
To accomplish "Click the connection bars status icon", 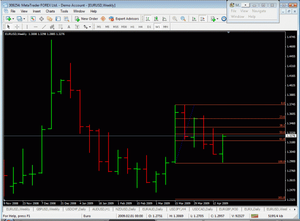I will (254, 216).
